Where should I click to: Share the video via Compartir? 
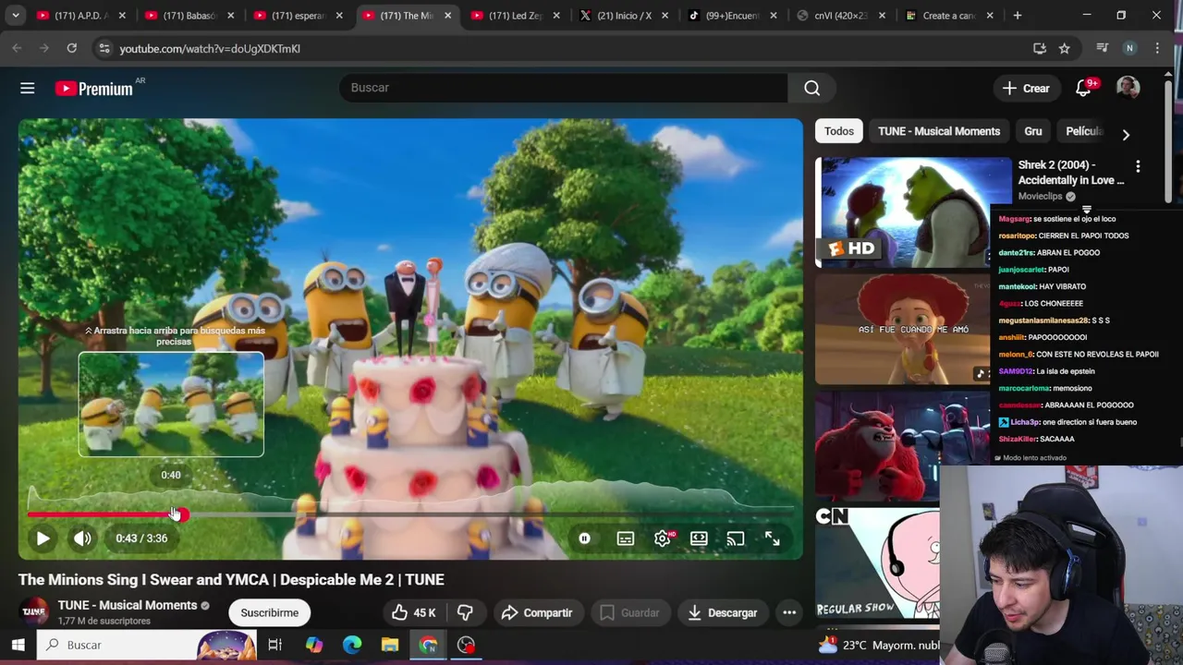(537, 612)
